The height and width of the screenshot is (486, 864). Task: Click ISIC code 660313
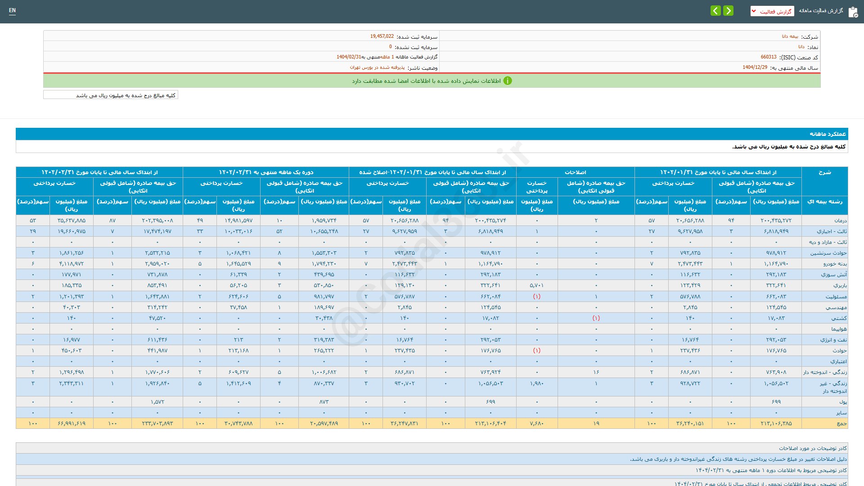768,57
